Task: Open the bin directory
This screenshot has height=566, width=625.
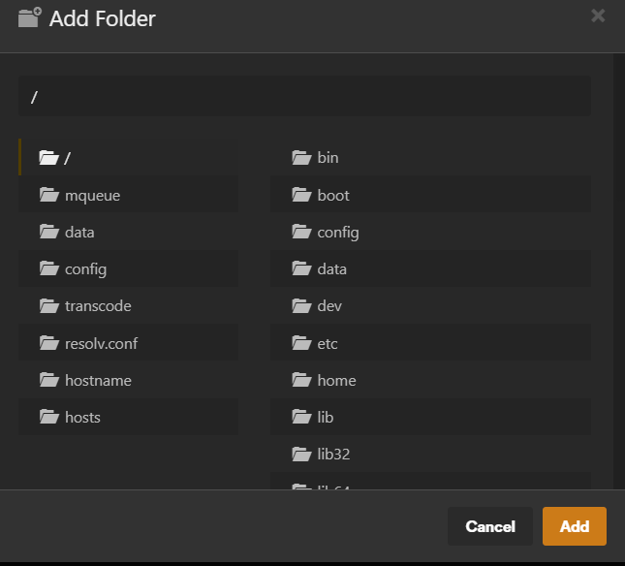Action: pos(430,157)
